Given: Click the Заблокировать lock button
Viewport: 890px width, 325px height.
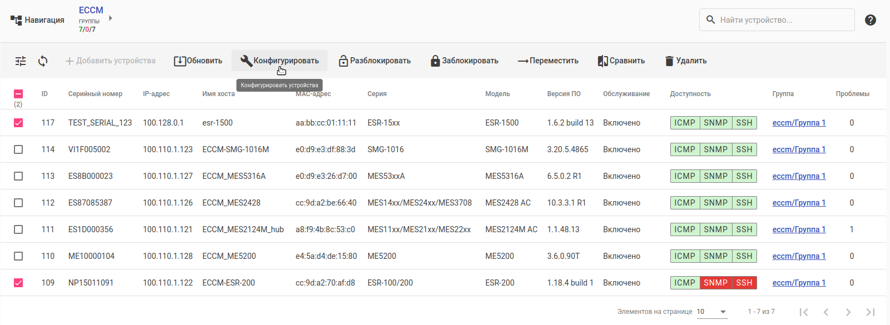Looking at the screenshot, I should [464, 61].
